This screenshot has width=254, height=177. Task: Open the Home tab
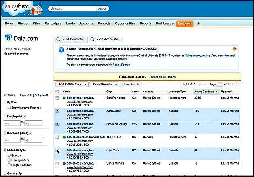tap(9, 23)
